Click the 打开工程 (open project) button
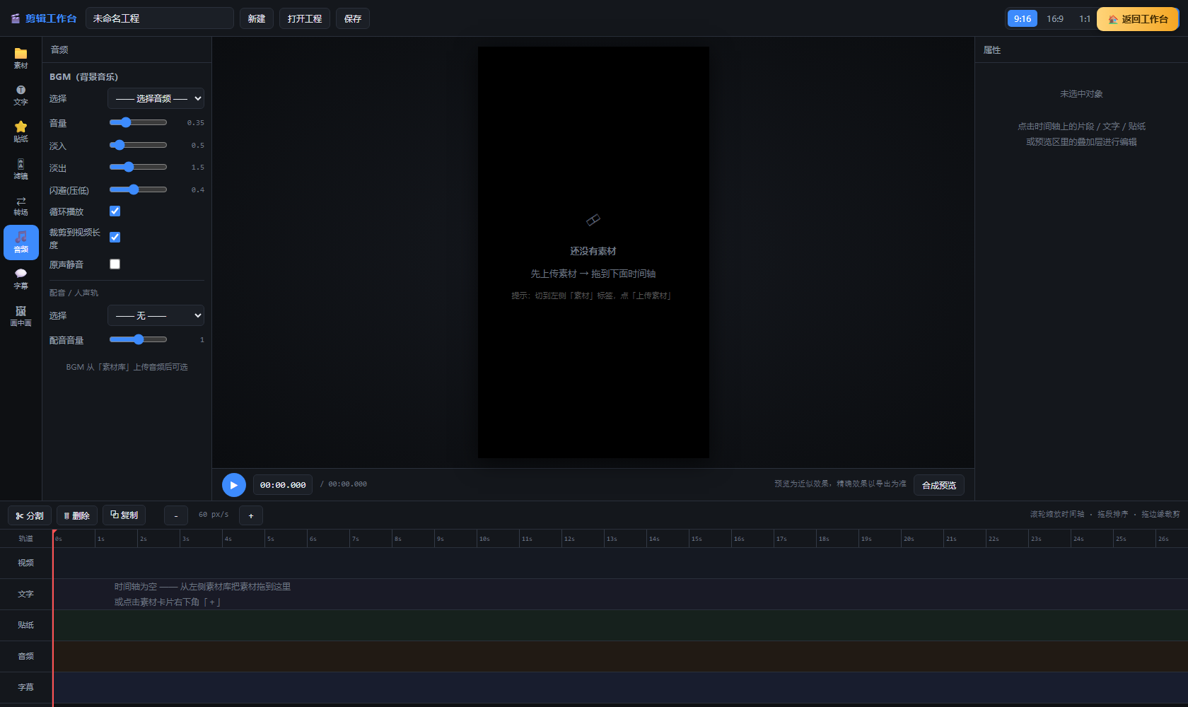The height and width of the screenshot is (707, 1188). pyautogui.click(x=305, y=18)
